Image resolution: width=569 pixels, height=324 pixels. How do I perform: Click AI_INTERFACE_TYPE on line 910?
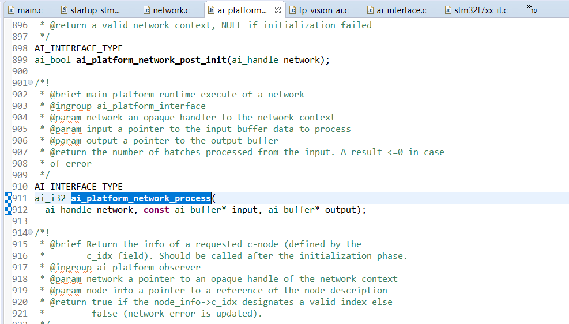point(79,186)
